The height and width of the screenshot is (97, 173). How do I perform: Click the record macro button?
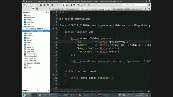78,5
